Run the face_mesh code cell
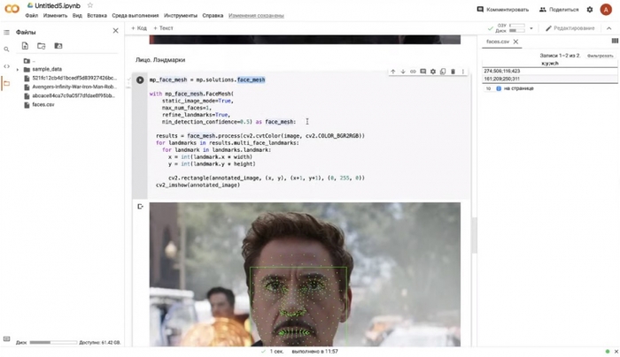The height and width of the screenshot is (357, 620). pos(140,80)
